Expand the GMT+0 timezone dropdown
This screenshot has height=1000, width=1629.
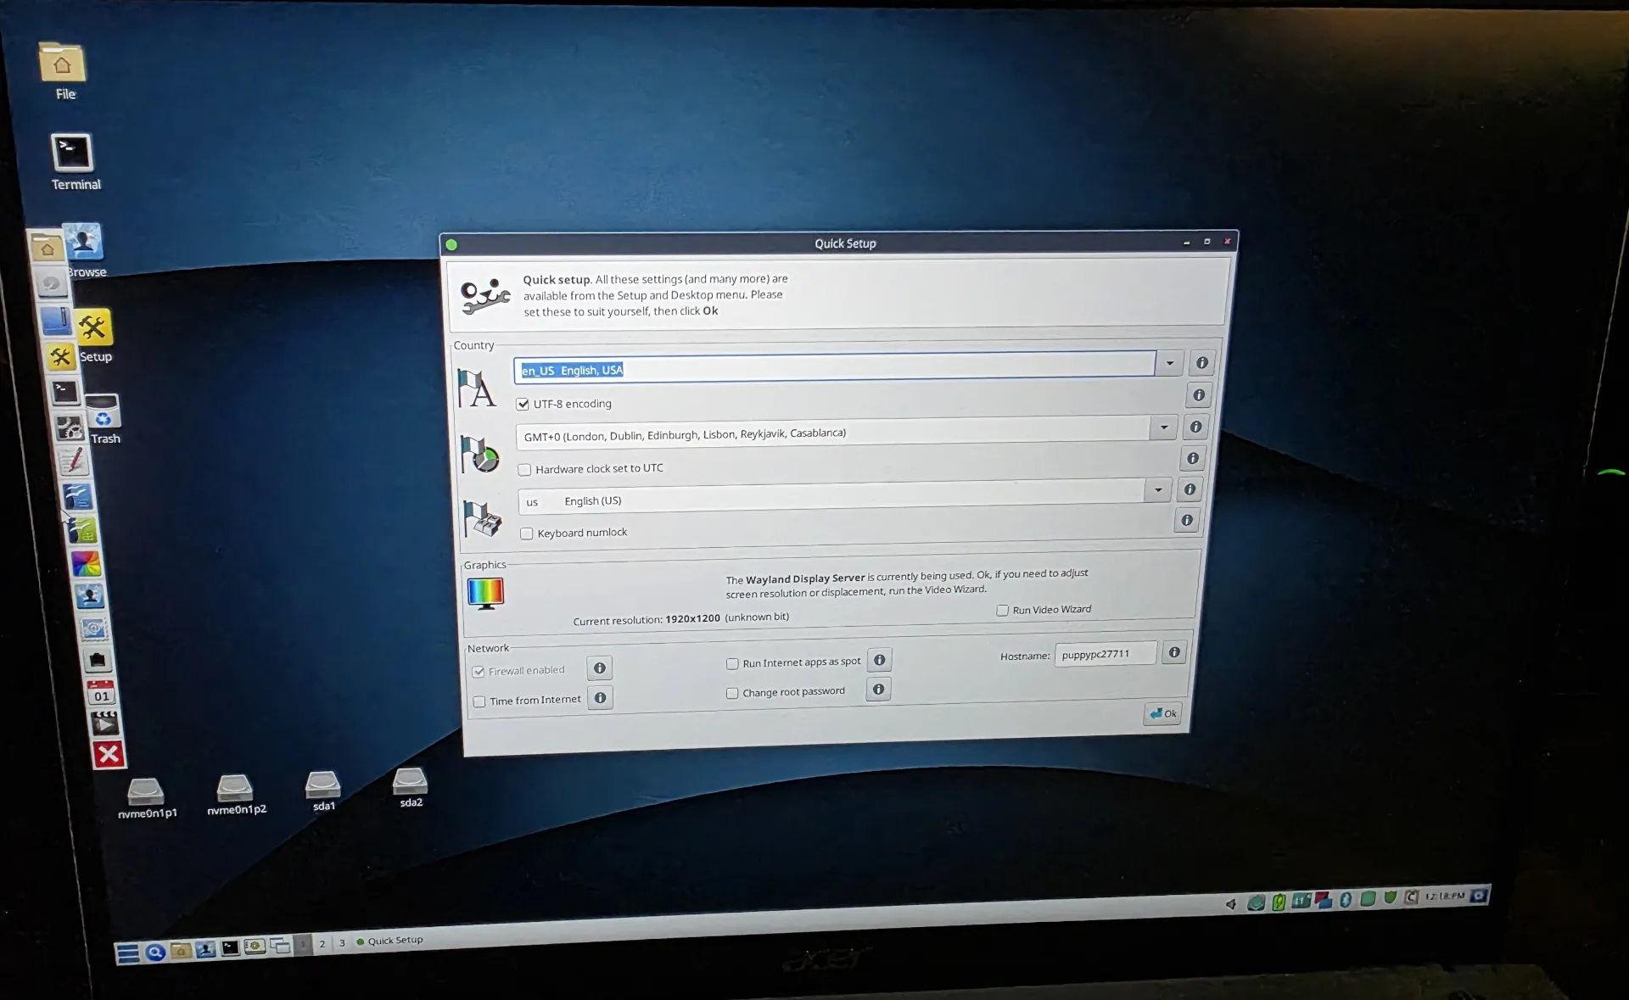pos(1164,427)
